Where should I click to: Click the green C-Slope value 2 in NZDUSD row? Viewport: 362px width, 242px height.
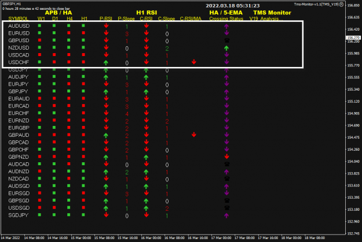pos(167,49)
